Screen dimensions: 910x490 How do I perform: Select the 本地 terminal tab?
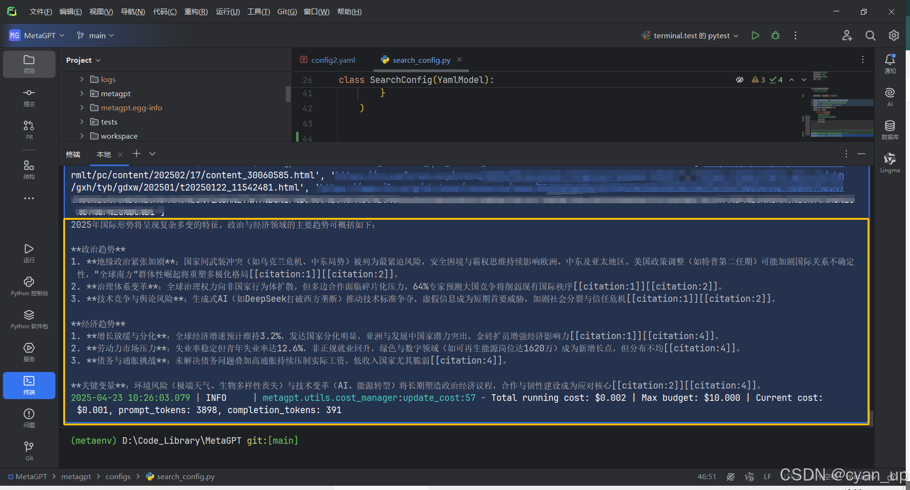[x=104, y=154]
